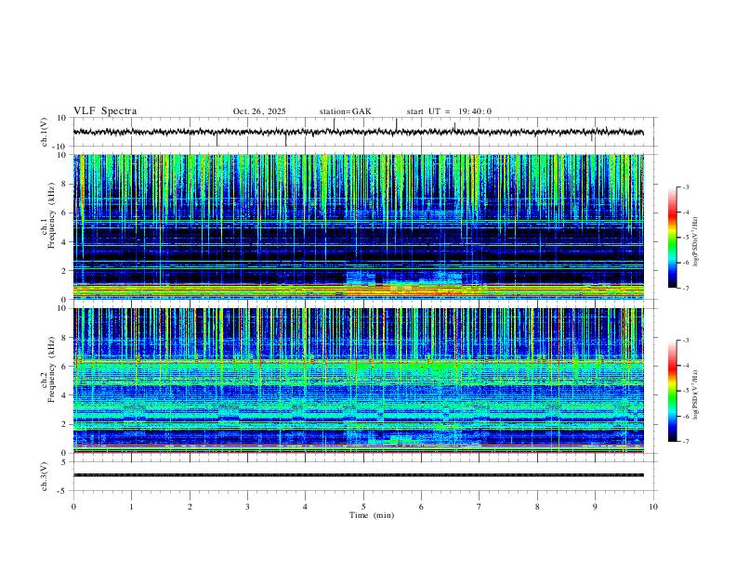Image resolution: width=736 pixels, height=568 pixels.
Task: Click the ch.2 spectrogram color bar
Action: pyautogui.click(x=672, y=391)
